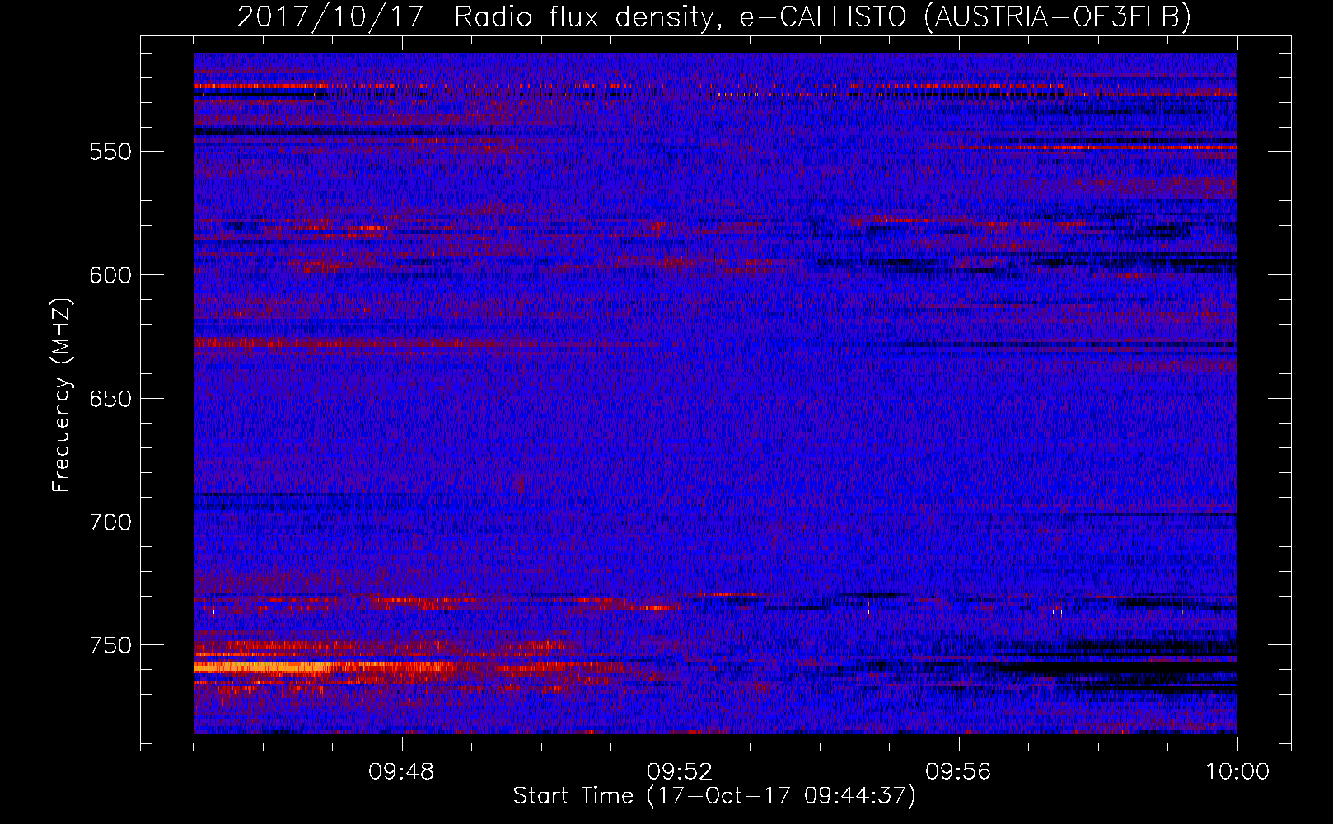Click the 600 frequency tick label
1333x824 pixels.
click(110, 275)
